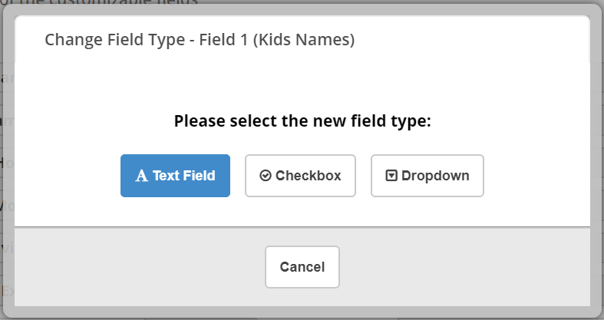Click the "Change Field Type" dialog title
The height and width of the screenshot is (320, 604).
click(x=115, y=40)
